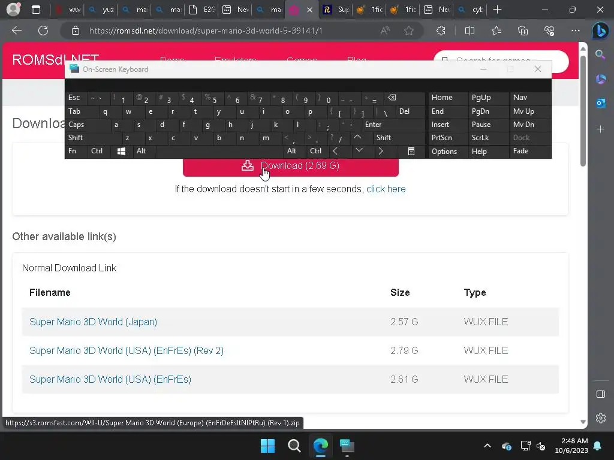Screen dimensions: 614x460
Task: Click On-Screen Keyboard taskbar icon
Action: 347,446
